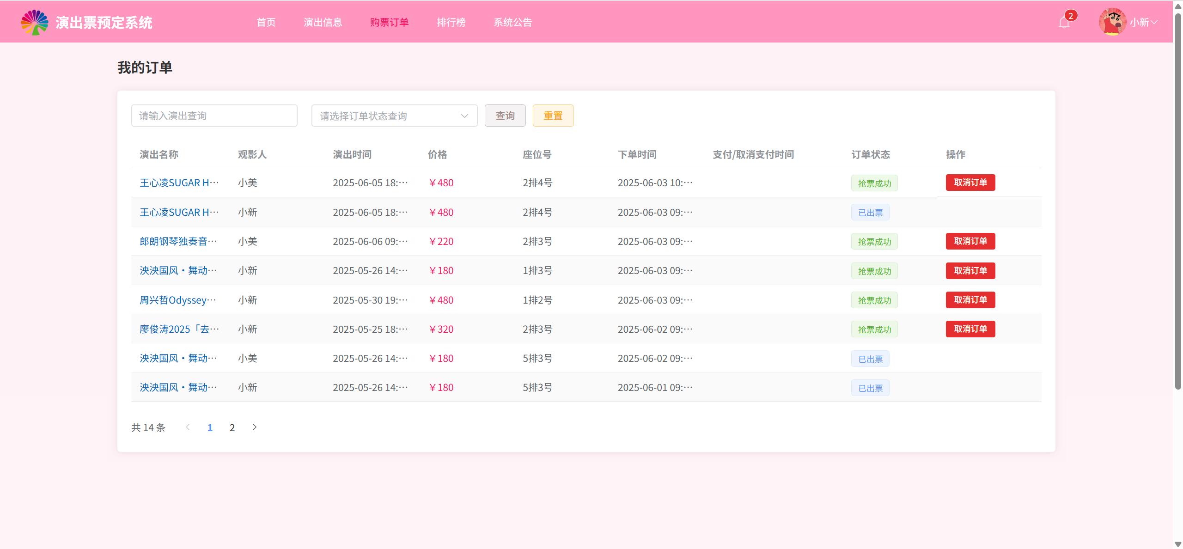Image resolution: width=1183 pixels, height=549 pixels.
Task: Open the order status filter dropdown
Action: coord(394,116)
